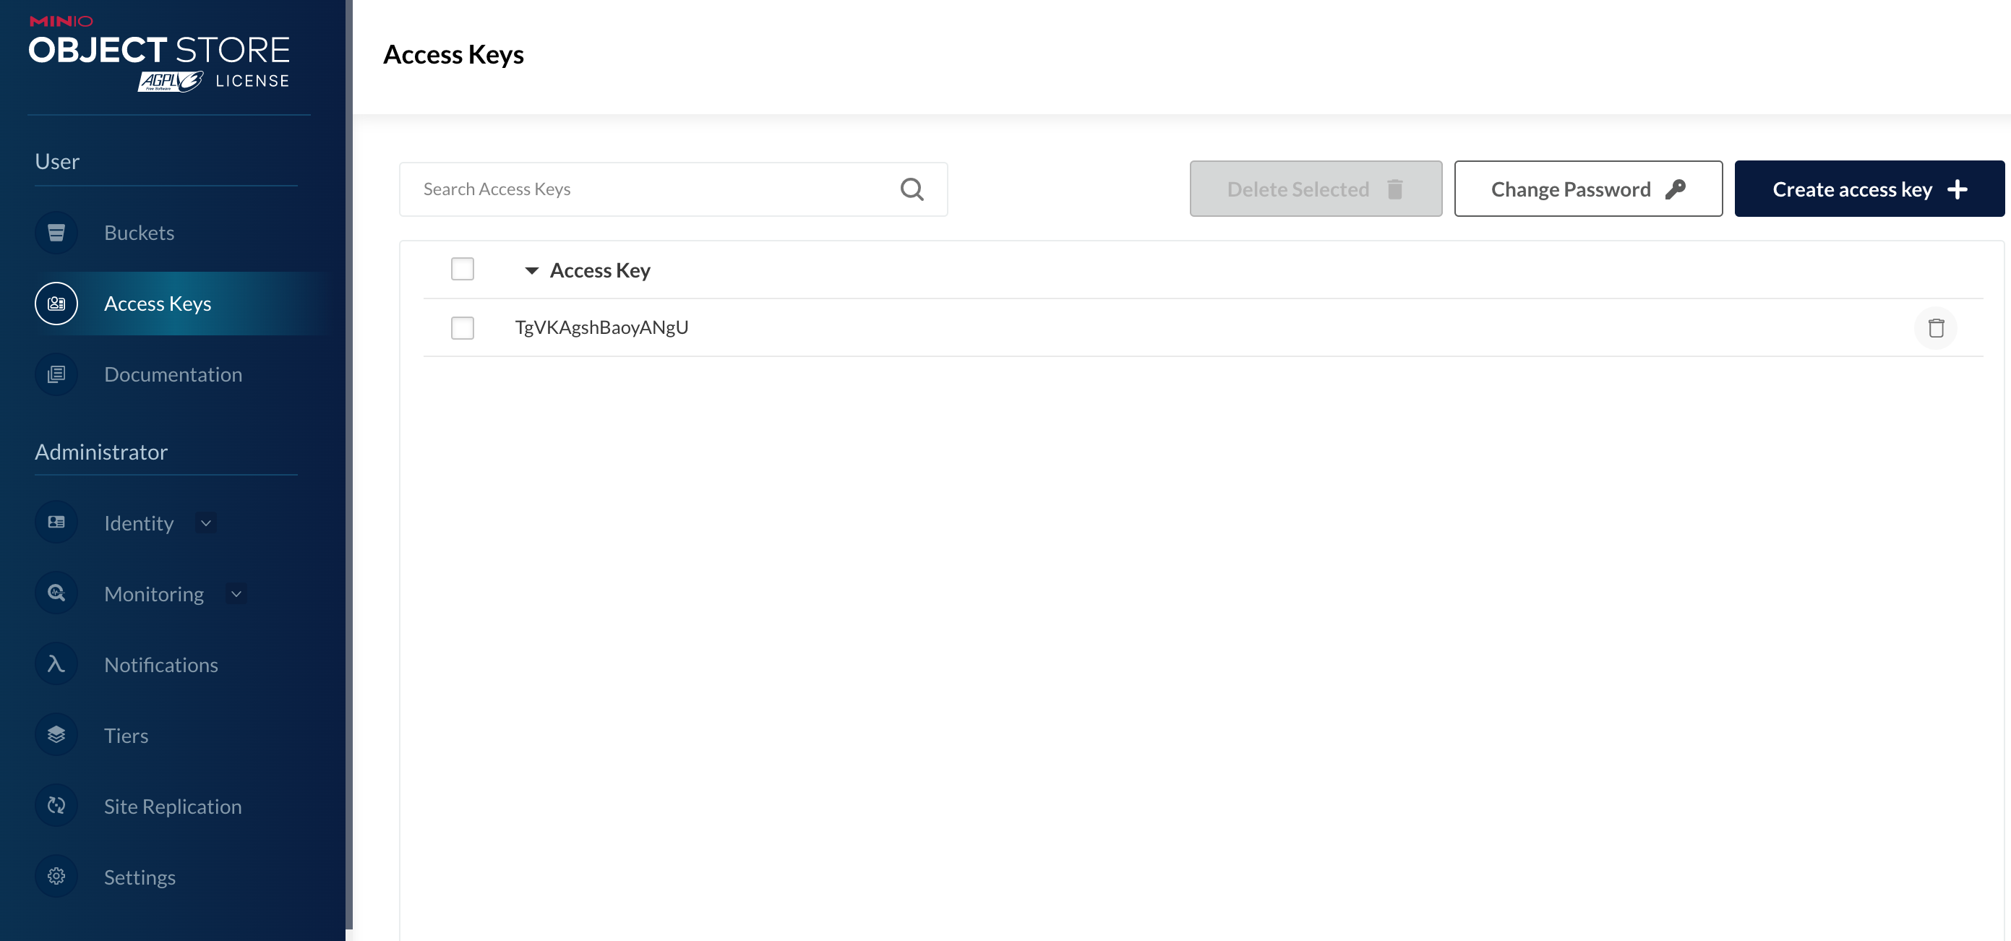Click the Tiers layers icon
The height and width of the screenshot is (941, 2011).
[x=56, y=735]
